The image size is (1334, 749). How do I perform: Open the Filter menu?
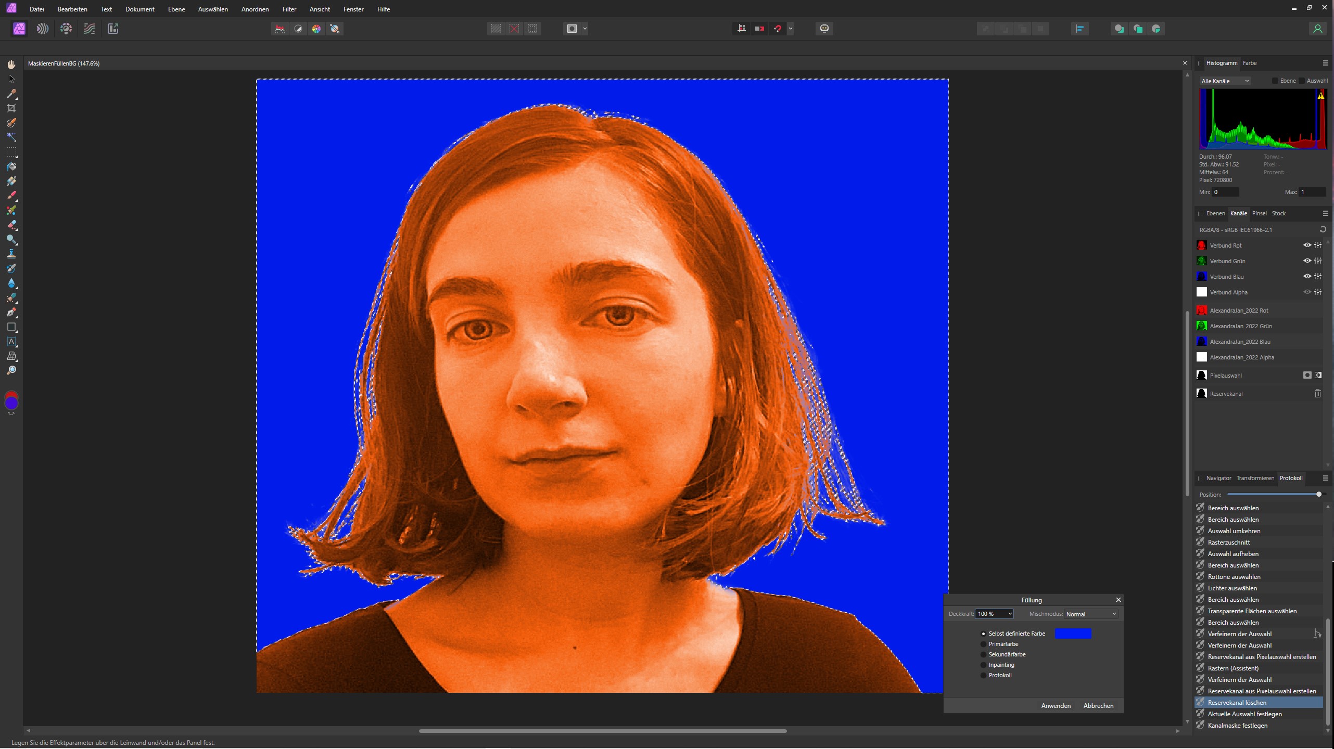tap(289, 9)
